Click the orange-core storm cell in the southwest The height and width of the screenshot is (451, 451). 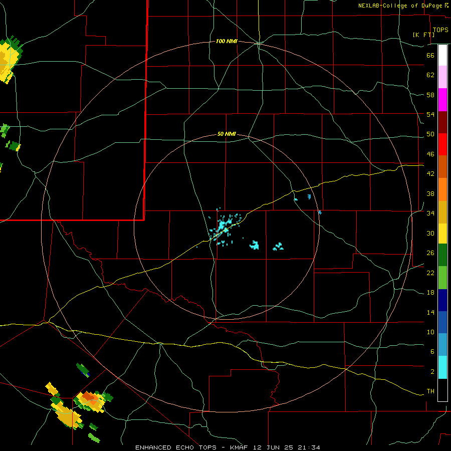[x=92, y=401]
